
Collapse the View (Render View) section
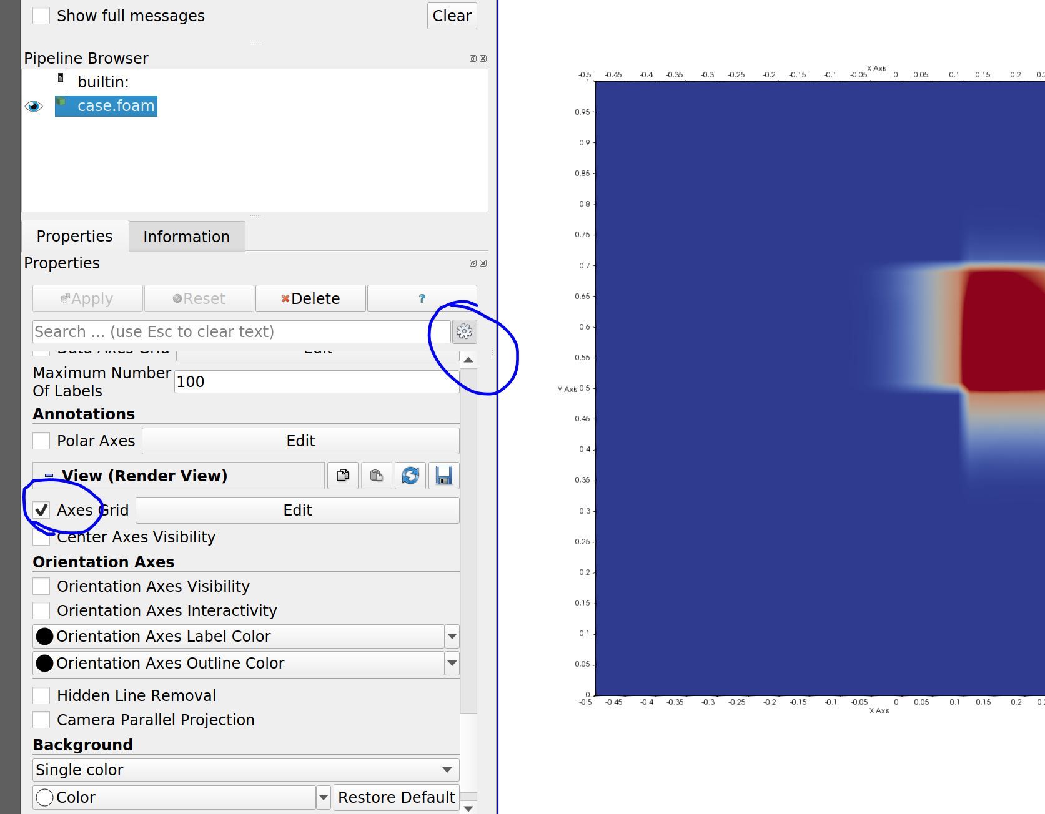coord(49,476)
